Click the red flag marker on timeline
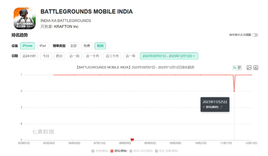The height and width of the screenshot is (156, 268). [x=132, y=140]
